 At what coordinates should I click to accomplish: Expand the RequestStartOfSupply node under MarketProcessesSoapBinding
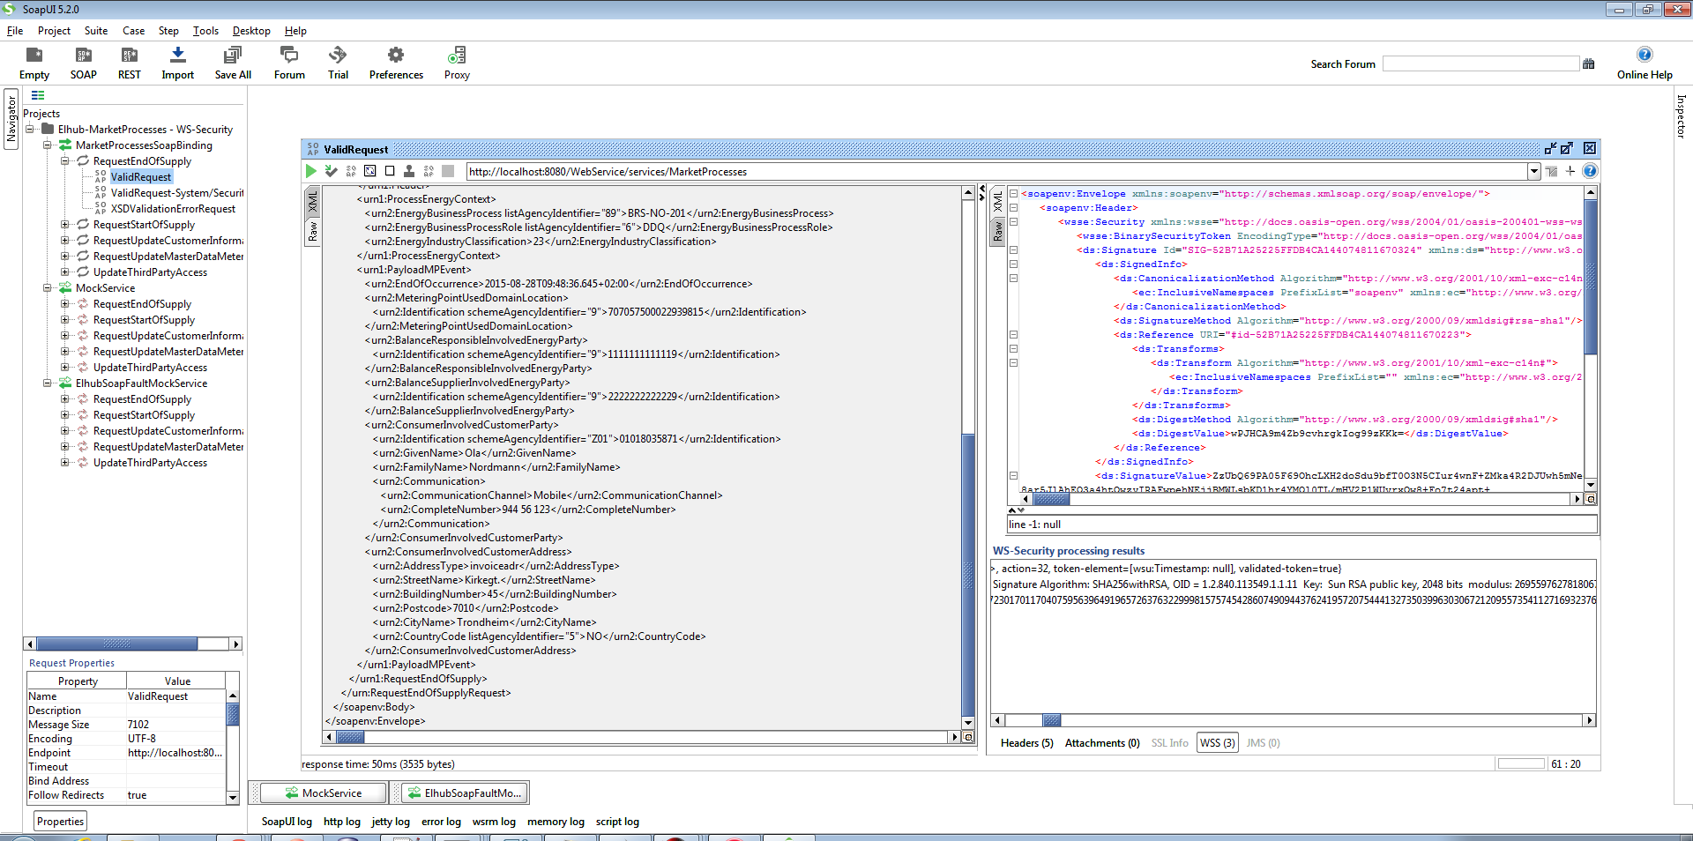tap(64, 225)
